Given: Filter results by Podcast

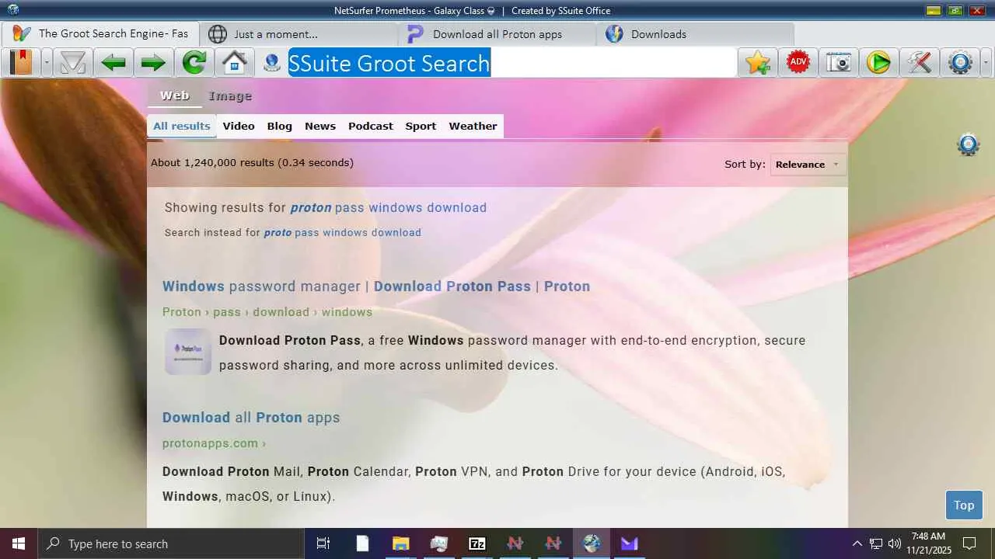Looking at the screenshot, I should pyautogui.click(x=371, y=127).
